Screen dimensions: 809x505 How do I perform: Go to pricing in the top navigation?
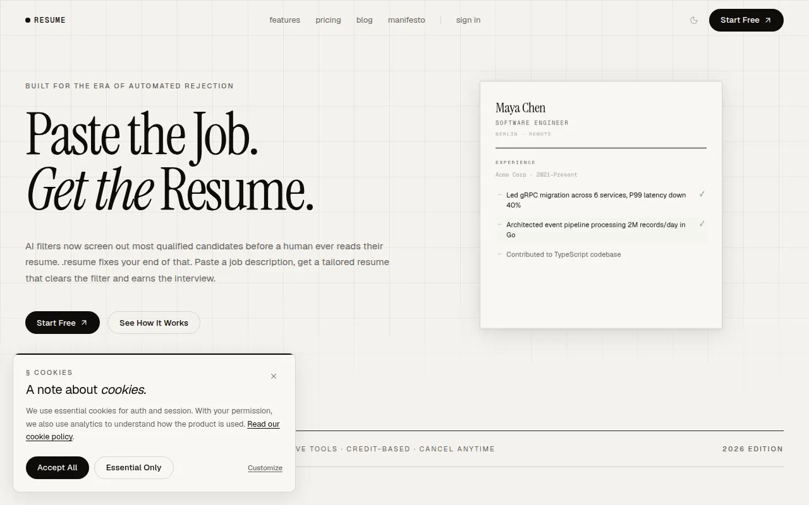pyautogui.click(x=328, y=20)
